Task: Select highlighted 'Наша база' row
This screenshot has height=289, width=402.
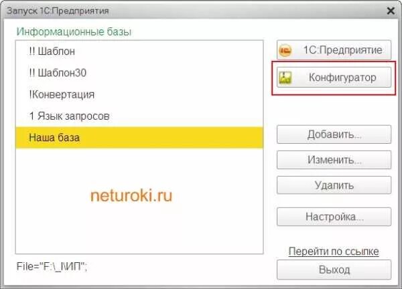Action: point(139,138)
